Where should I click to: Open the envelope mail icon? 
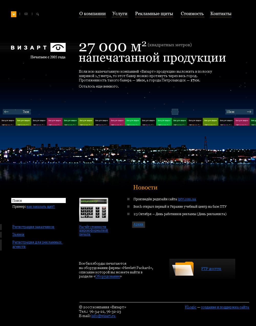[x=26, y=14]
